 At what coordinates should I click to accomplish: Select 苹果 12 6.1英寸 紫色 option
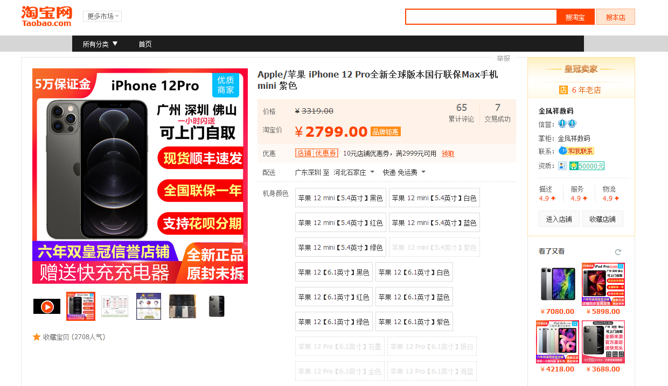point(414,322)
